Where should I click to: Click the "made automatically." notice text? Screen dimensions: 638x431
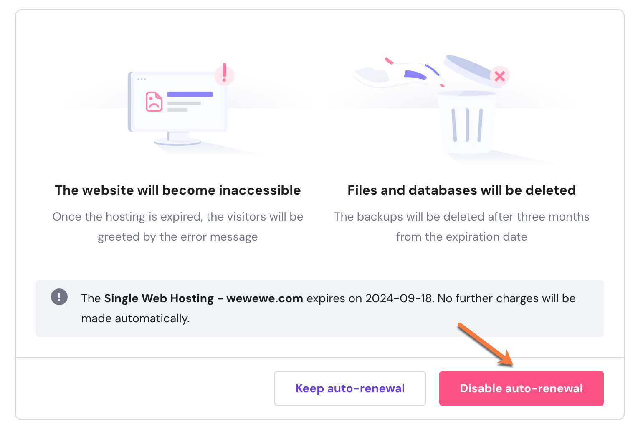click(x=135, y=318)
